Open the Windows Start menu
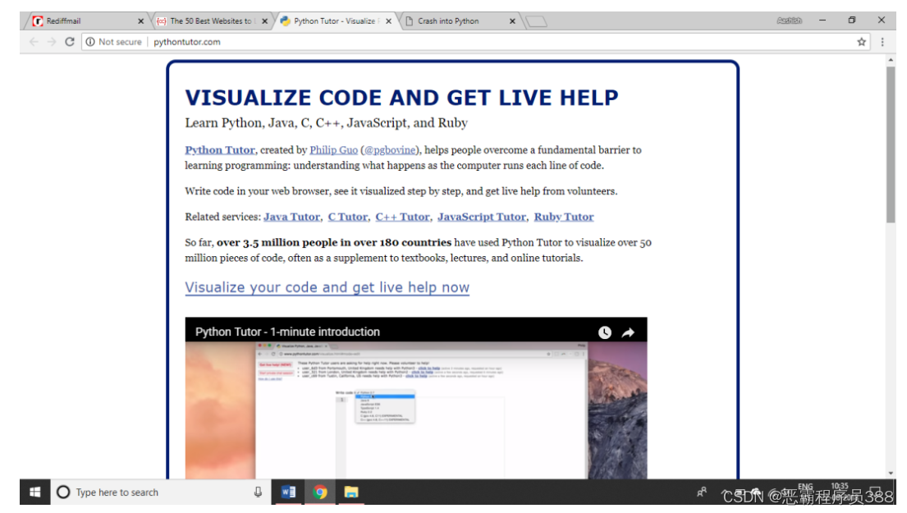This screenshot has height=513, width=907. [34, 492]
